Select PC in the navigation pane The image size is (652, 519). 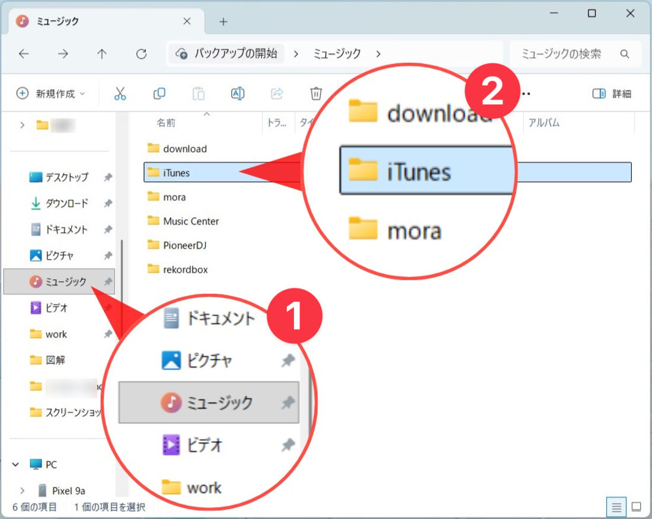[43, 464]
